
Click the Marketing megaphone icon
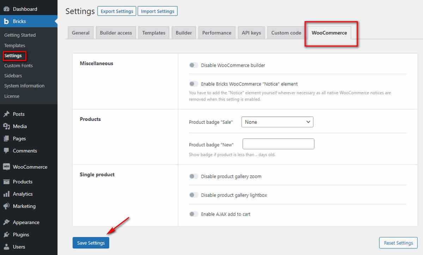(x=6, y=206)
